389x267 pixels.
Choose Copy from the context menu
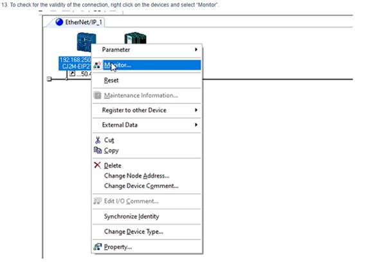click(x=147, y=150)
